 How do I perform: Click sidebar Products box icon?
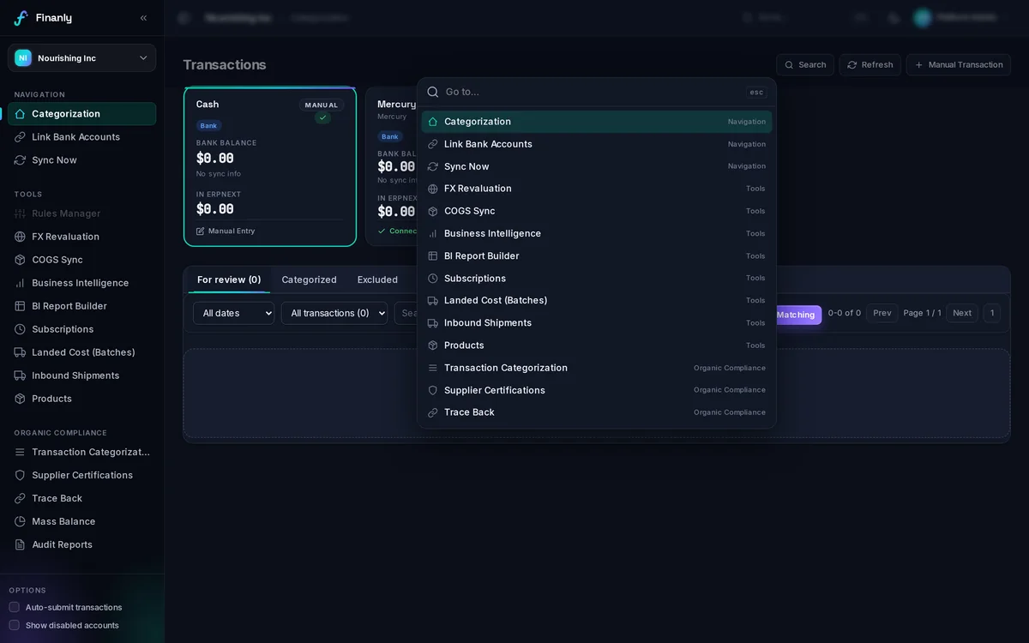(20, 399)
